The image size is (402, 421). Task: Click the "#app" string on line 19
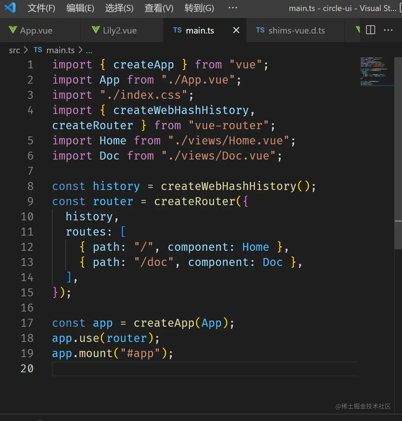pos(140,353)
